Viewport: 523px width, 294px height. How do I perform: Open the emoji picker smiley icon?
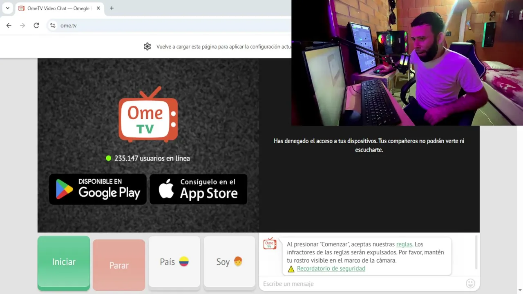click(x=470, y=283)
